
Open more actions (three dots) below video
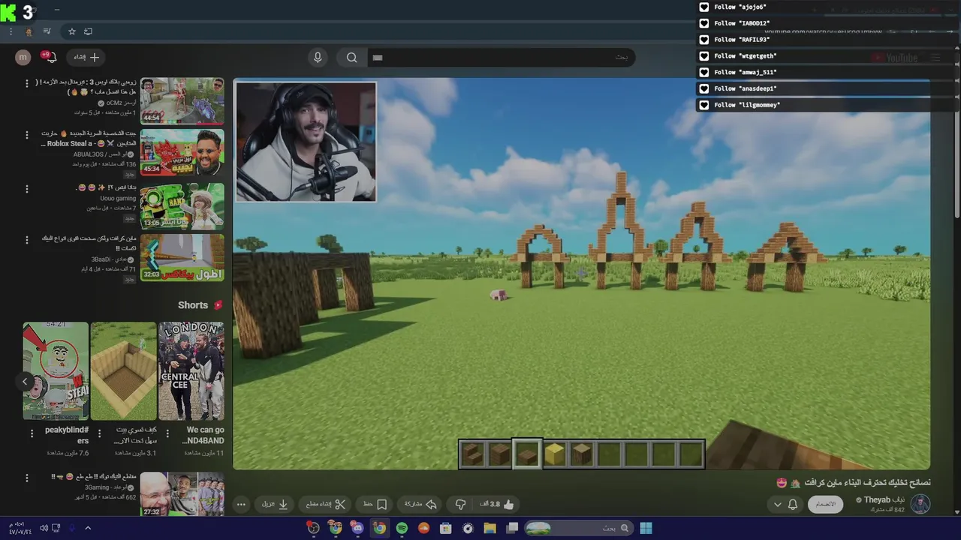pyautogui.click(x=241, y=504)
